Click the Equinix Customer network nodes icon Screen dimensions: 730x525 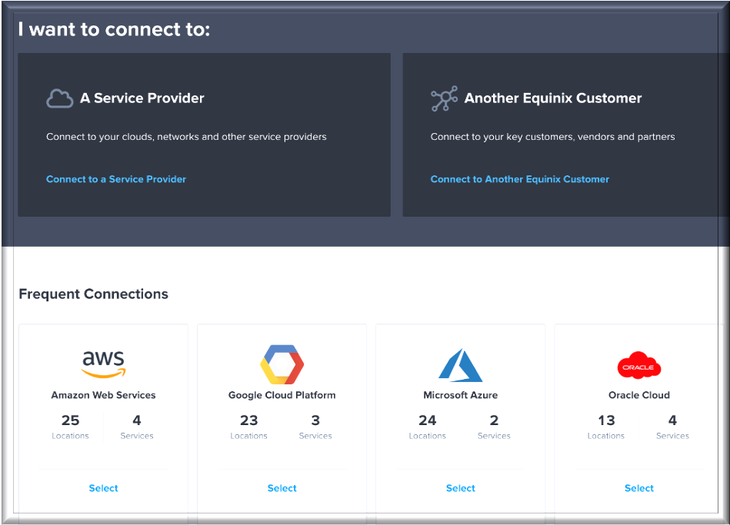[444, 98]
